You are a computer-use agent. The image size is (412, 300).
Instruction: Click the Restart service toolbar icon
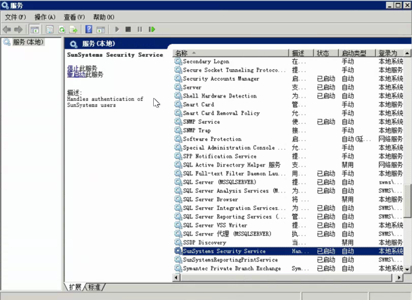(x=152, y=29)
